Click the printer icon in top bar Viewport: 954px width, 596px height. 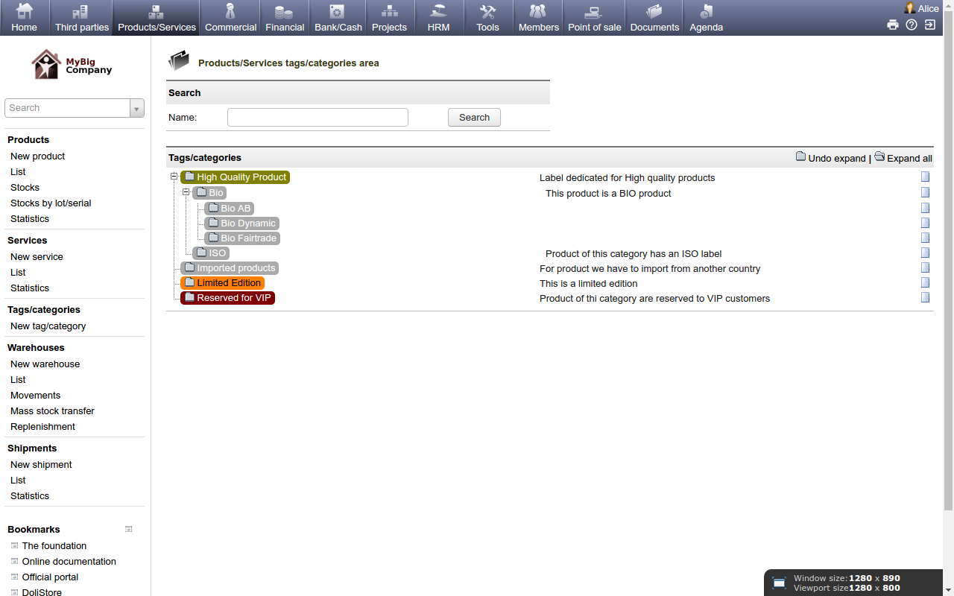(x=892, y=25)
